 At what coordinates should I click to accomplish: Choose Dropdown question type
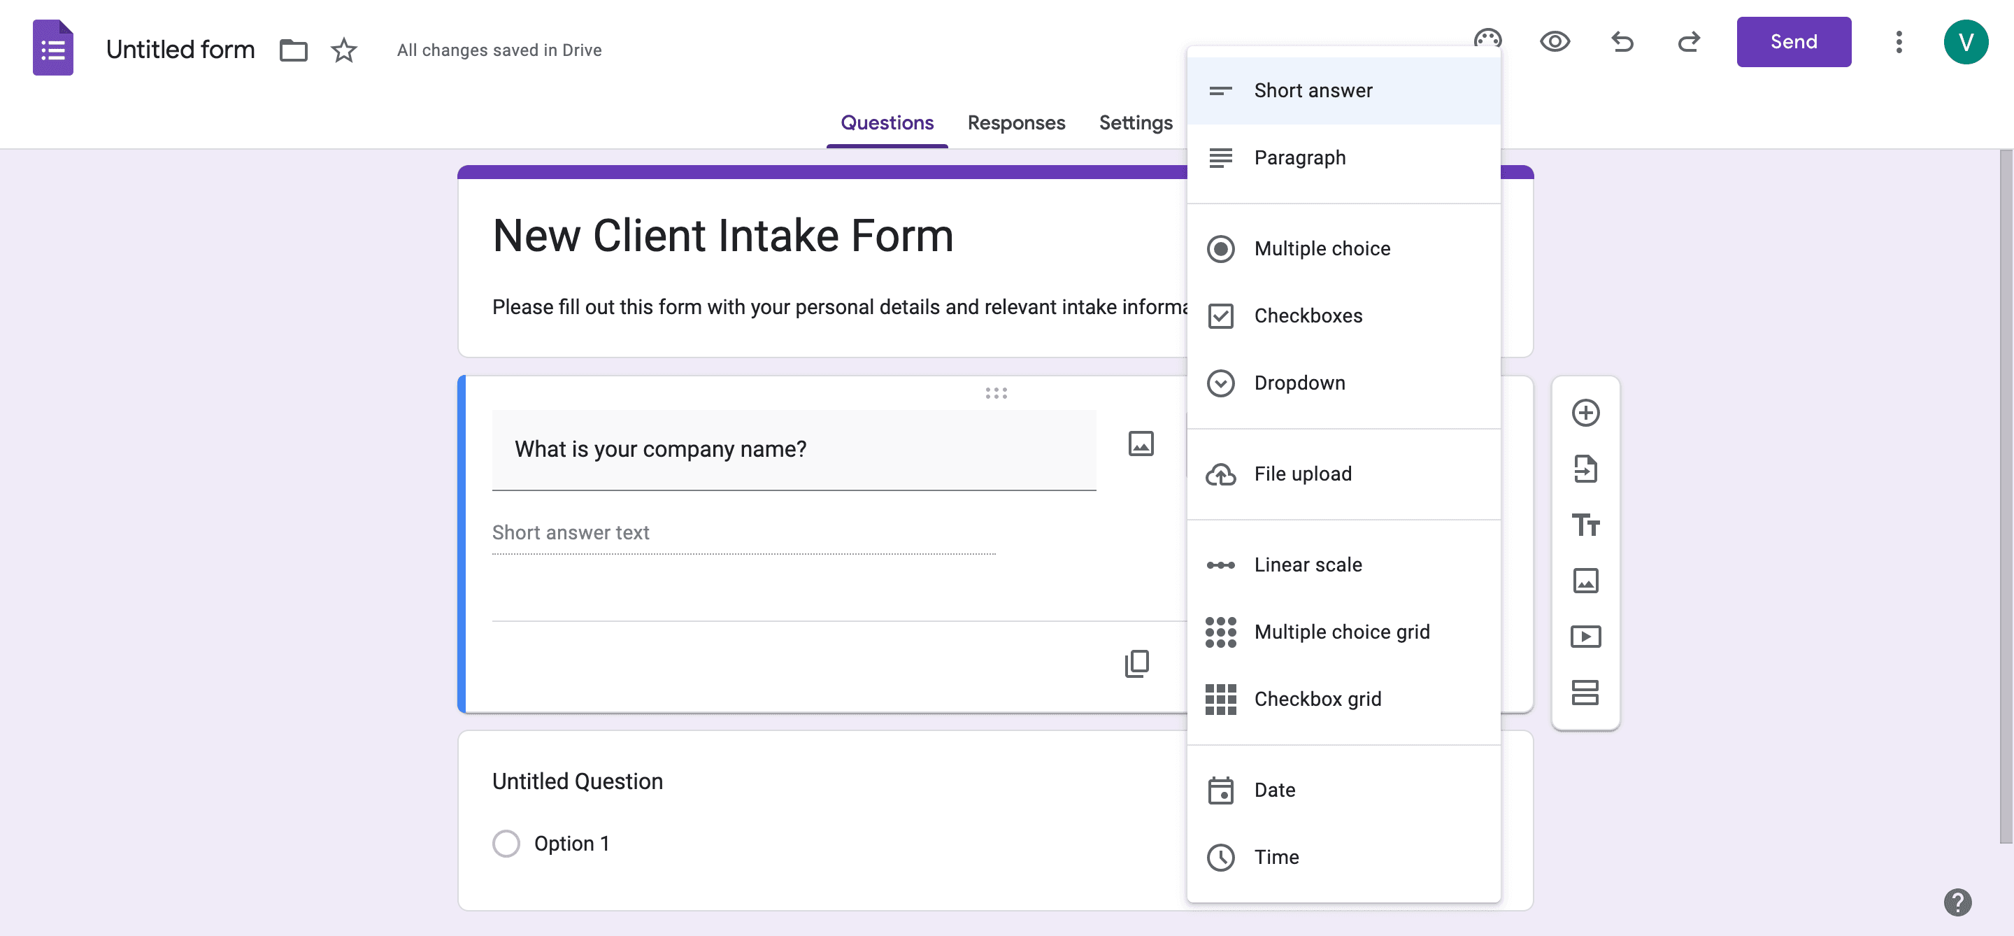coord(1343,383)
